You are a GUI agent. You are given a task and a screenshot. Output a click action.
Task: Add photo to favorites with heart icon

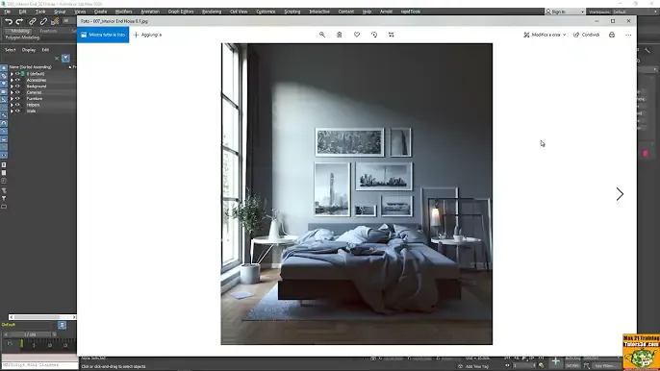(357, 35)
